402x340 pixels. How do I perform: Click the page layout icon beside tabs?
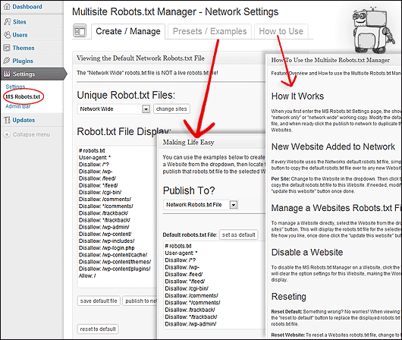80,31
